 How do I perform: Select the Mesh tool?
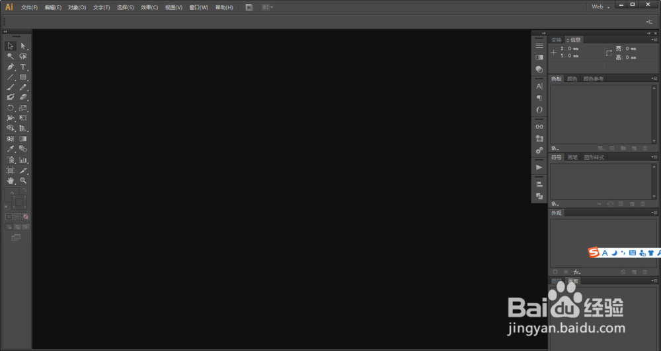[11, 139]
